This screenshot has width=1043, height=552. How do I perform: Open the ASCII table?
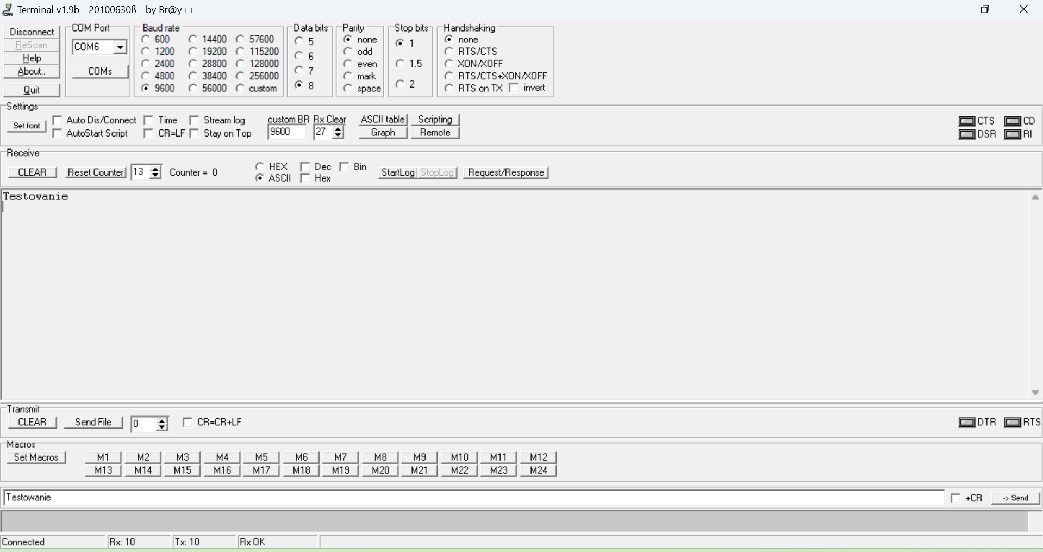coord(383,119)
